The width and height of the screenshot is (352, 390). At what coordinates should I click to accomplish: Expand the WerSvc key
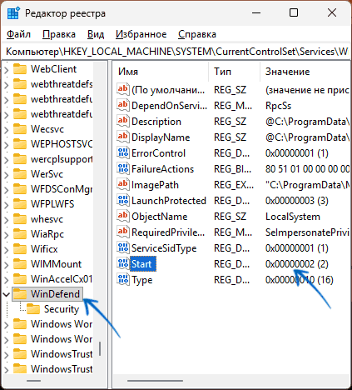(6, 174)
